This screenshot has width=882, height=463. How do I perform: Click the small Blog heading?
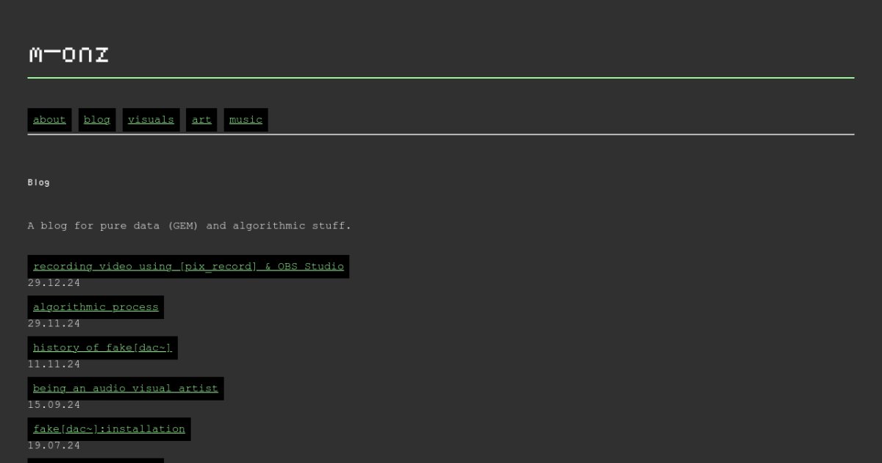pos(39,182)
